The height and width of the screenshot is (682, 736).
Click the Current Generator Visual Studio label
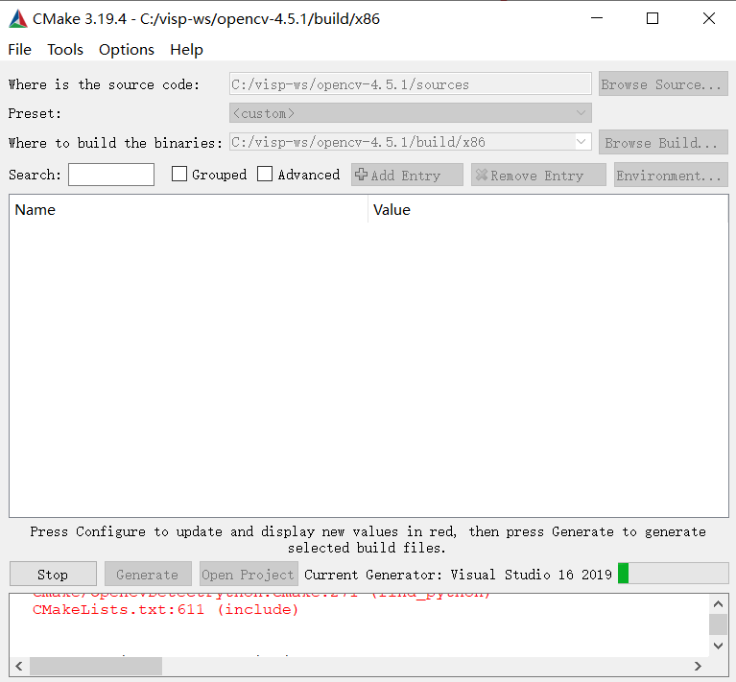(458, 575)
